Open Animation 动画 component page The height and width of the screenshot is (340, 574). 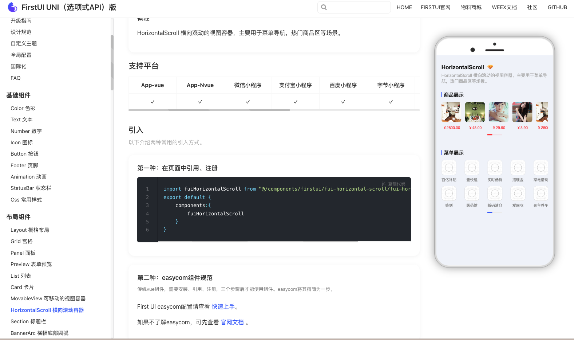click(x=29, y=177)
